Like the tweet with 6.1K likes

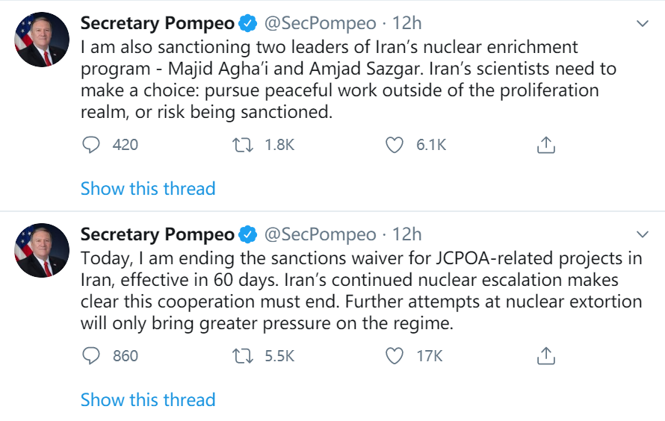pyautogui.click(x=395, y=145)
